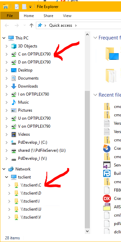Collapse the This PC tree node
Screen dimensions: 121x242
(4, 38)
